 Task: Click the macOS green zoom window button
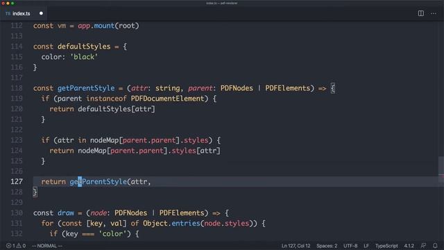(x=12, y=3)
